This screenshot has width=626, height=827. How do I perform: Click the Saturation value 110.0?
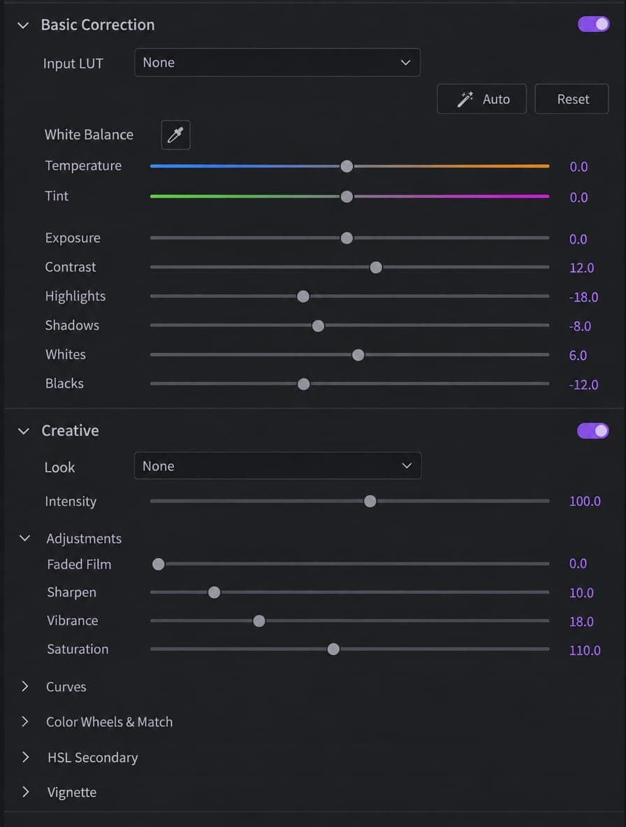pyautogui.click(x=585, y=650)
